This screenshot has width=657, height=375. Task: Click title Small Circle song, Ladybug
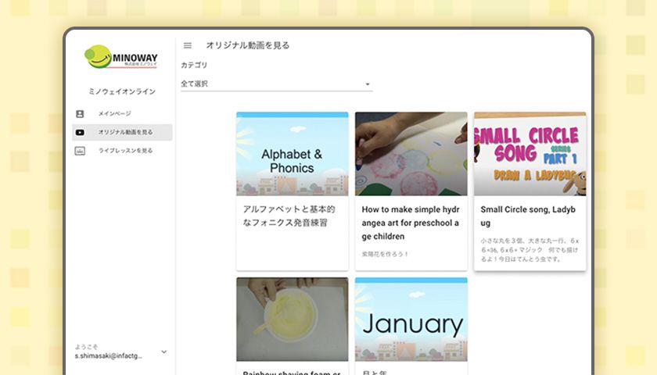tap(528, 216)
